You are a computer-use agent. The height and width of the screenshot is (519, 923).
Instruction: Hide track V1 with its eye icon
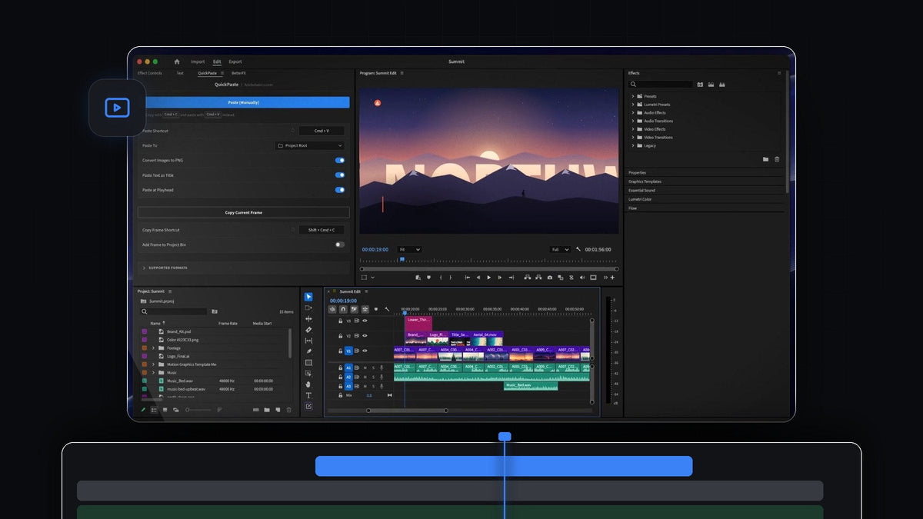[365, 351]
